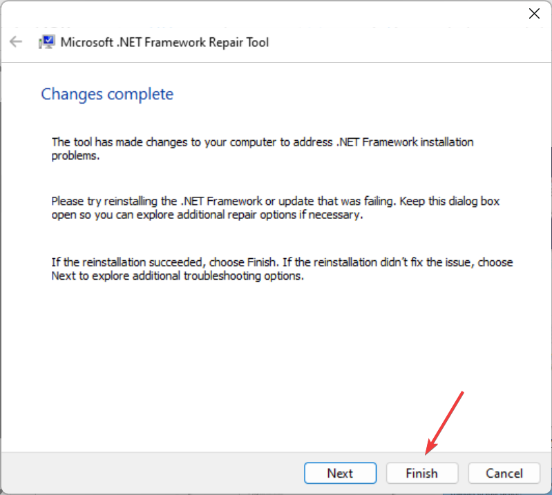Screen dimensions: 552x495
Task: Click the phrase 'Keep this dialog box'
Action: tap(450, 201)
